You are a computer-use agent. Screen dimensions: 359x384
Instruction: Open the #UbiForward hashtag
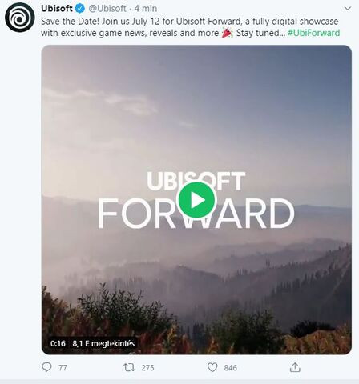(313, 33)
